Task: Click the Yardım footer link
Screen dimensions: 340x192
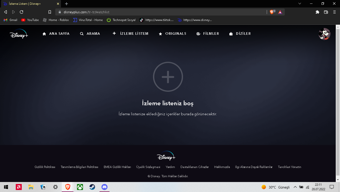Action: 170,167
